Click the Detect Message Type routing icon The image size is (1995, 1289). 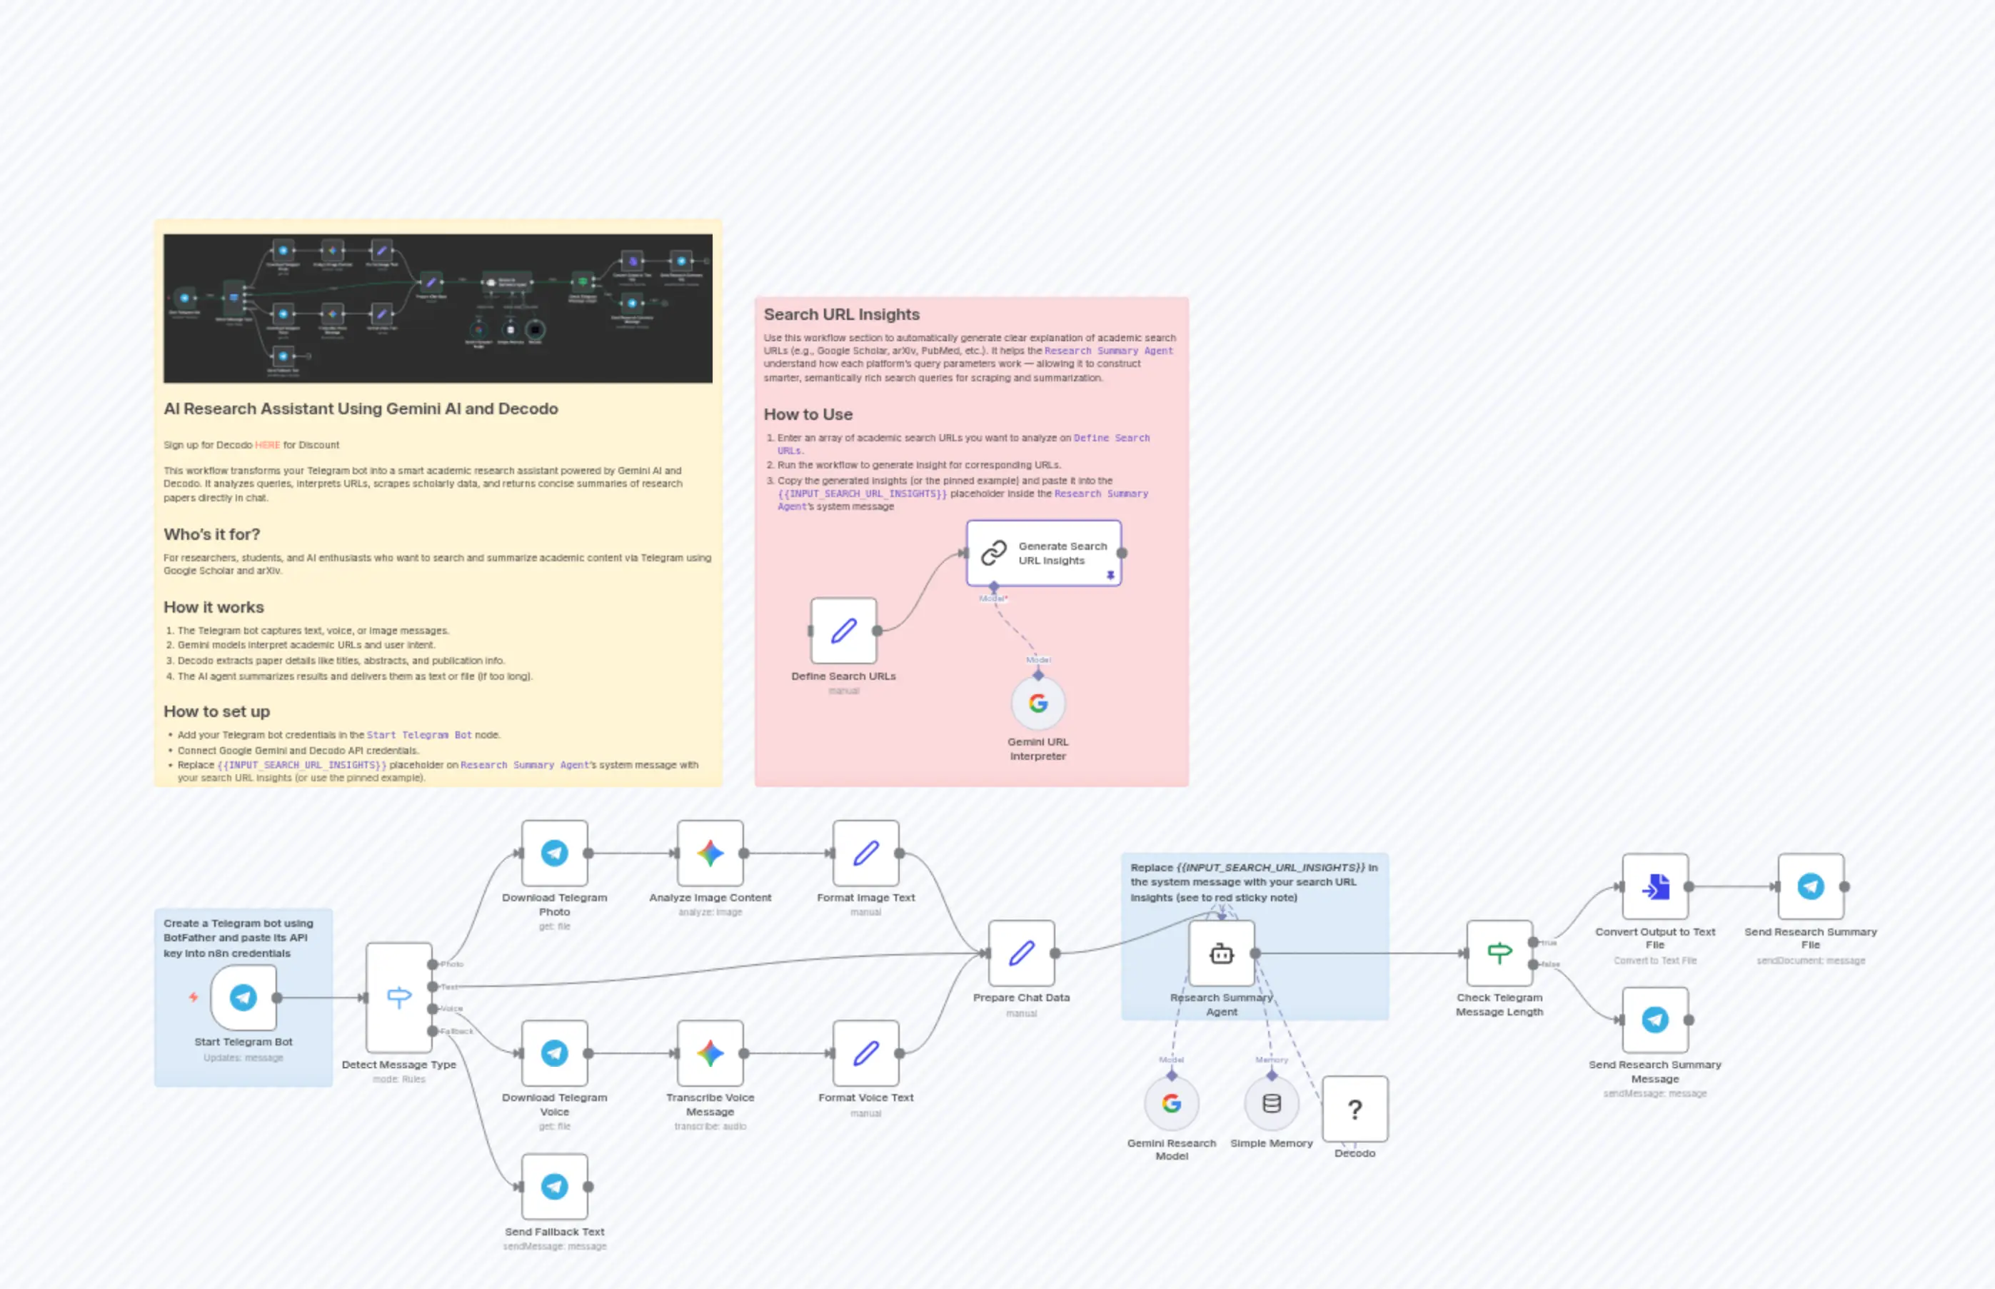[x=399, y=995]
